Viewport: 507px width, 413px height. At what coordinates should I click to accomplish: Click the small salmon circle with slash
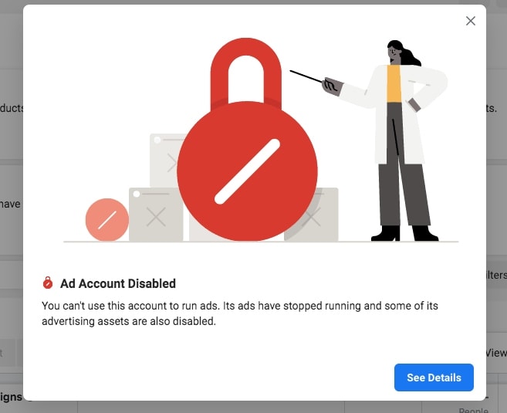click(106, 220)
